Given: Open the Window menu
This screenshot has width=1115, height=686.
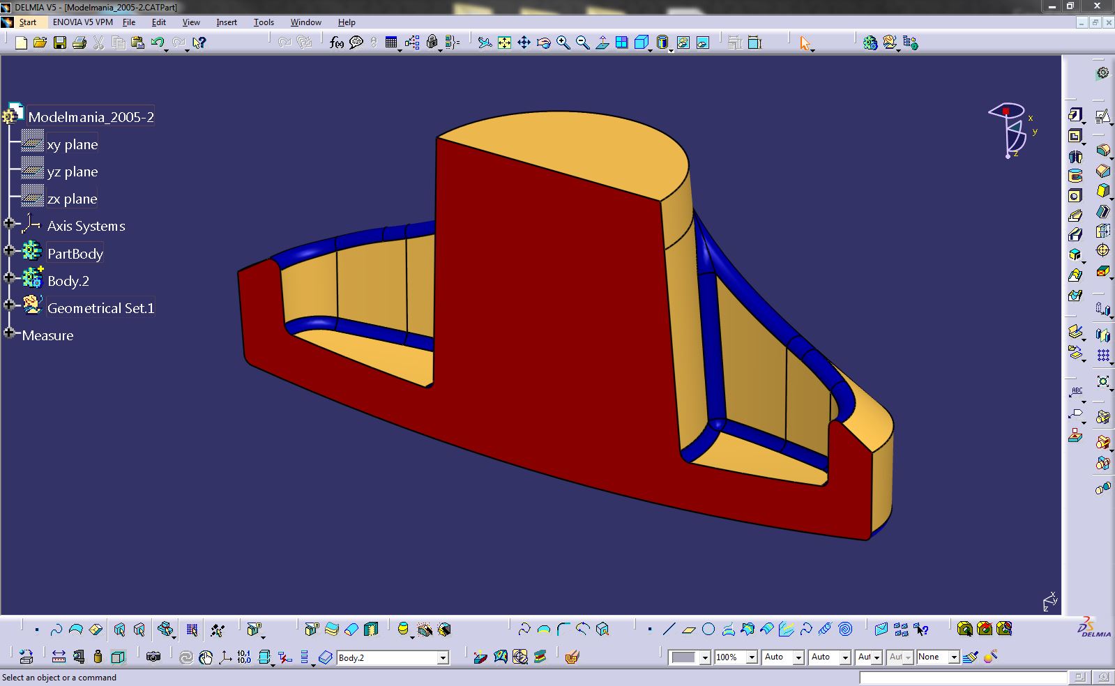Looking at the screenshot, I should click(x=306, y=22).
